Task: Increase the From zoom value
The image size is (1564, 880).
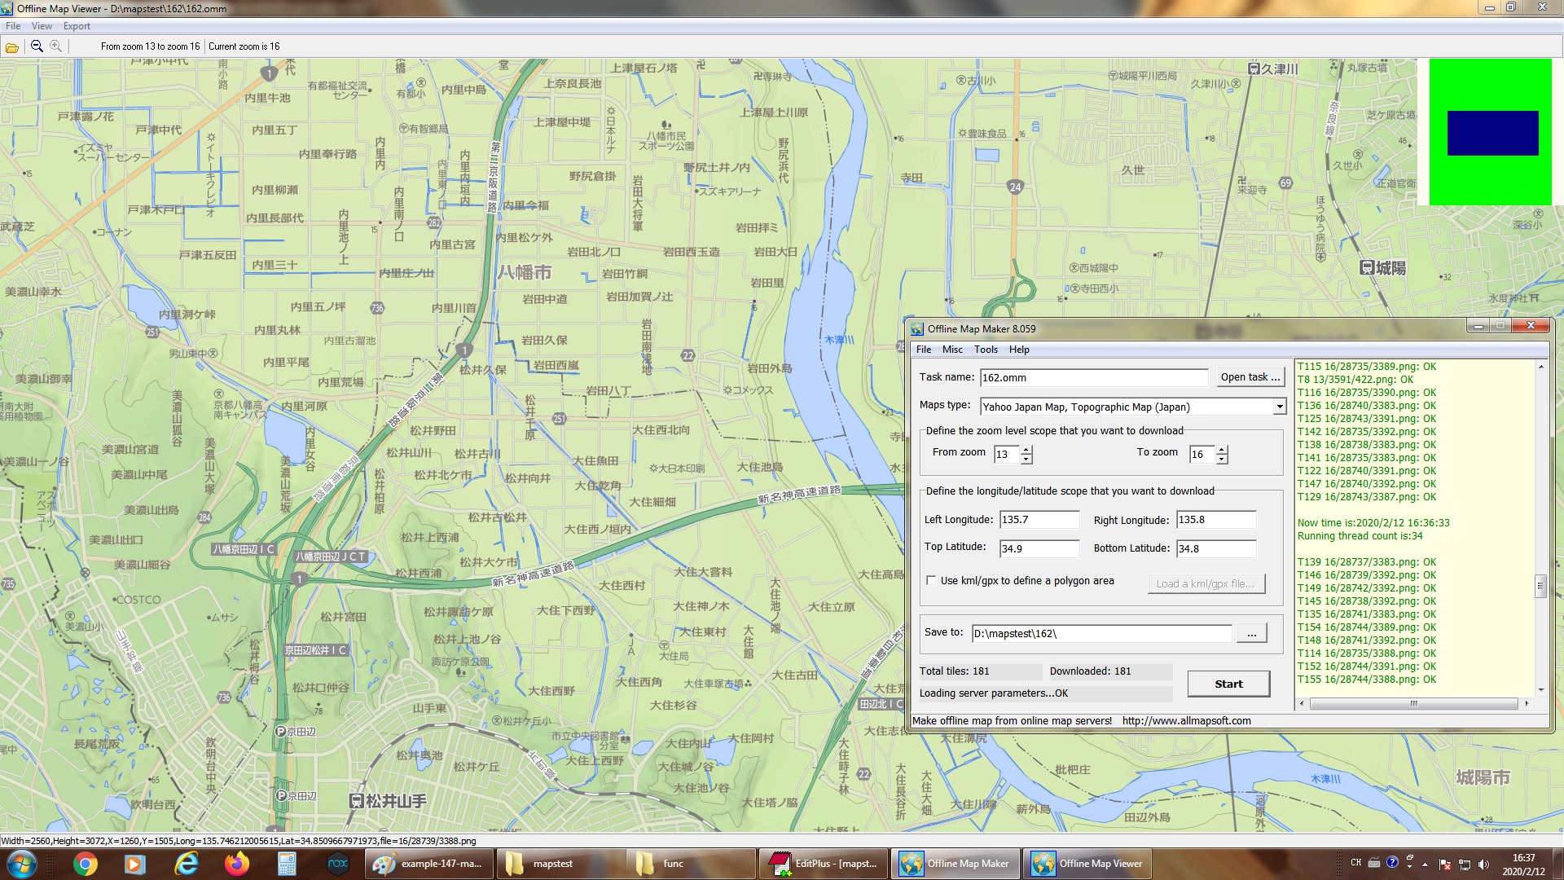Action: click(1026, 450)
